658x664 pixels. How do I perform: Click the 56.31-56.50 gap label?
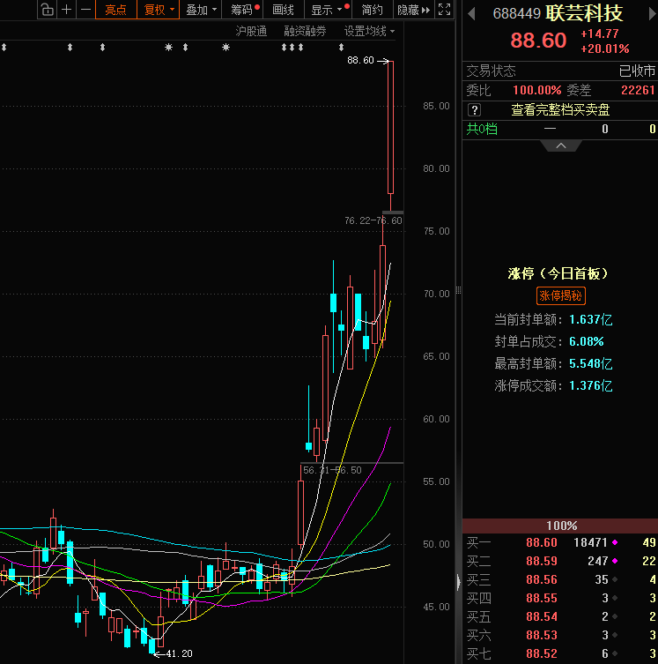coord(332,470)
